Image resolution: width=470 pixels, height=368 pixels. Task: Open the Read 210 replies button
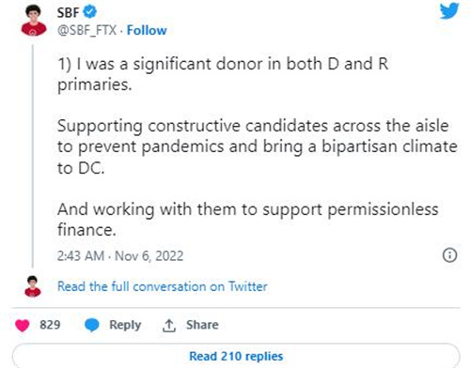[x=236, y=356]
